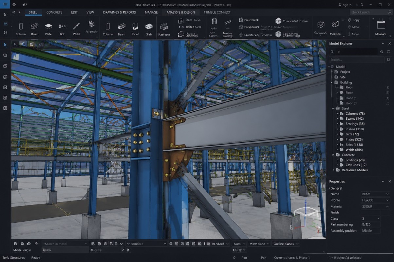Close the Properties panel
This screenshot has height=262, width=394.
pos(389,181)
